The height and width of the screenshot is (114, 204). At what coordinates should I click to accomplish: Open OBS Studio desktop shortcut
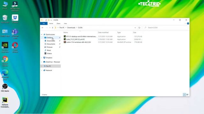5,88
